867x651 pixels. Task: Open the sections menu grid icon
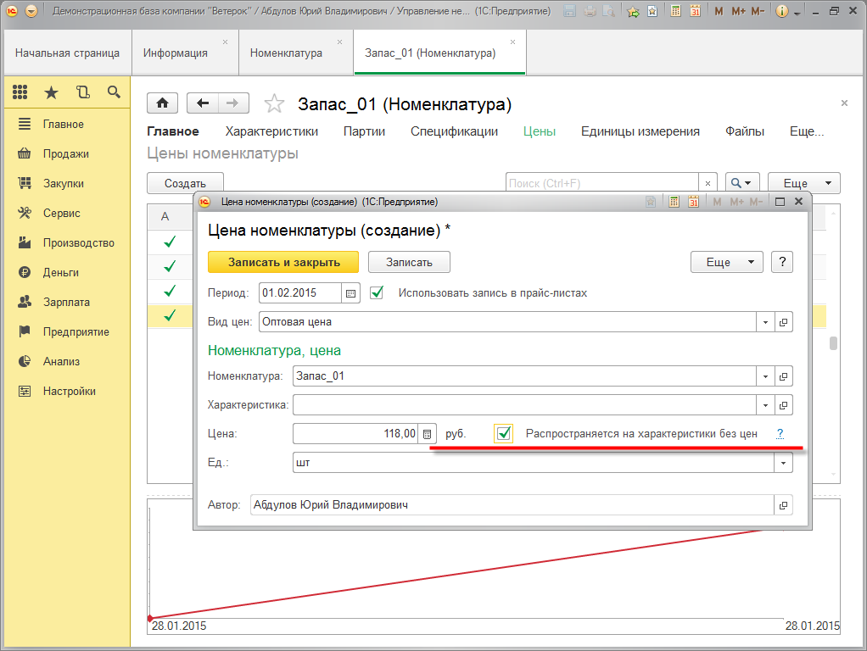tap(20, 92)
